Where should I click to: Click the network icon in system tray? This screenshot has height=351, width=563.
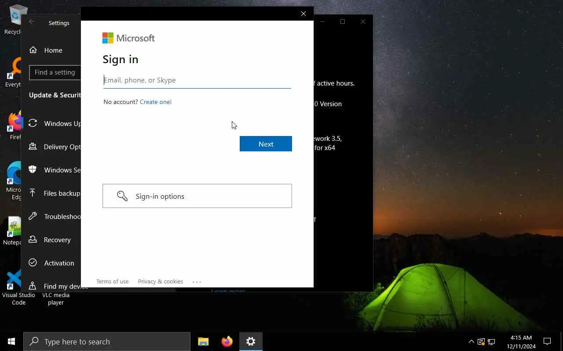pos(491,341)
